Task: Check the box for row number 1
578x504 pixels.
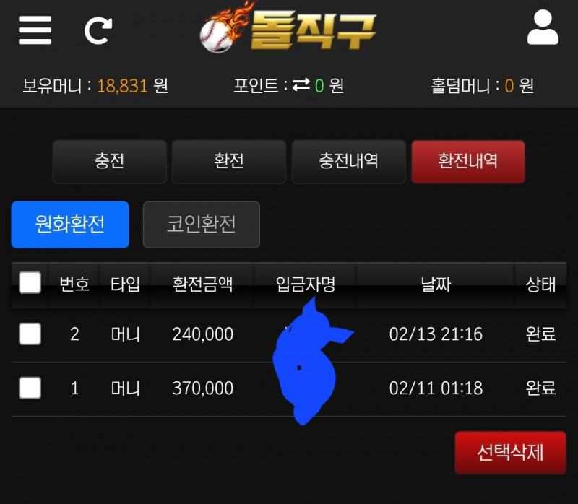Action: pyautogui.click(x=30, y=388)
